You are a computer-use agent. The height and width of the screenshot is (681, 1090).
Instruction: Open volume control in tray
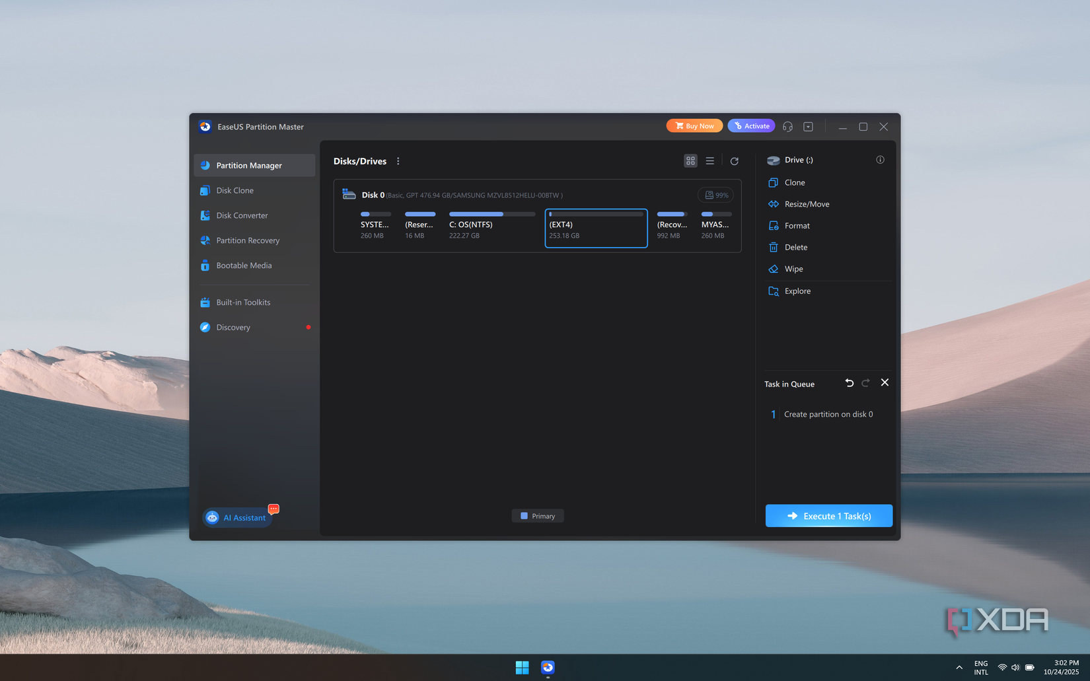click(1015, 668)
